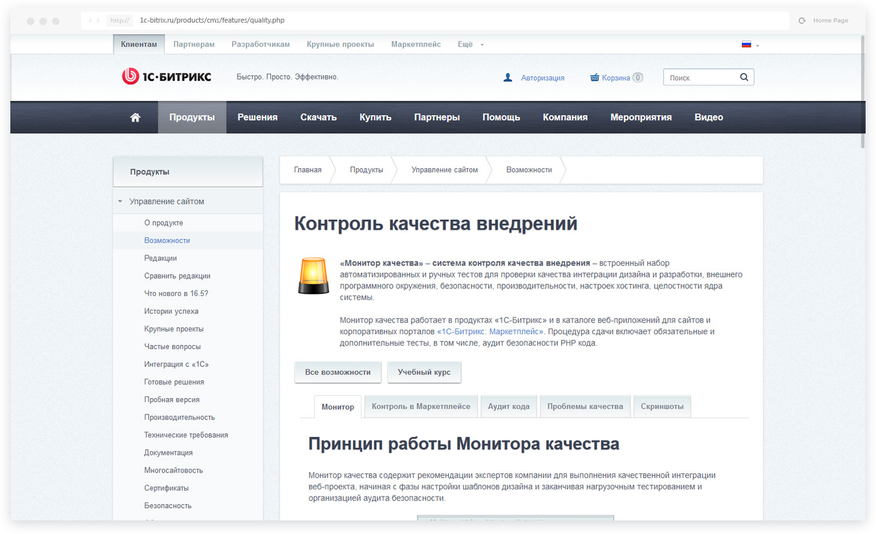Viewport: 876px width, 534px height.
Task: Open Истории успеха in sidebar
Action: click(x=171, y=311)
